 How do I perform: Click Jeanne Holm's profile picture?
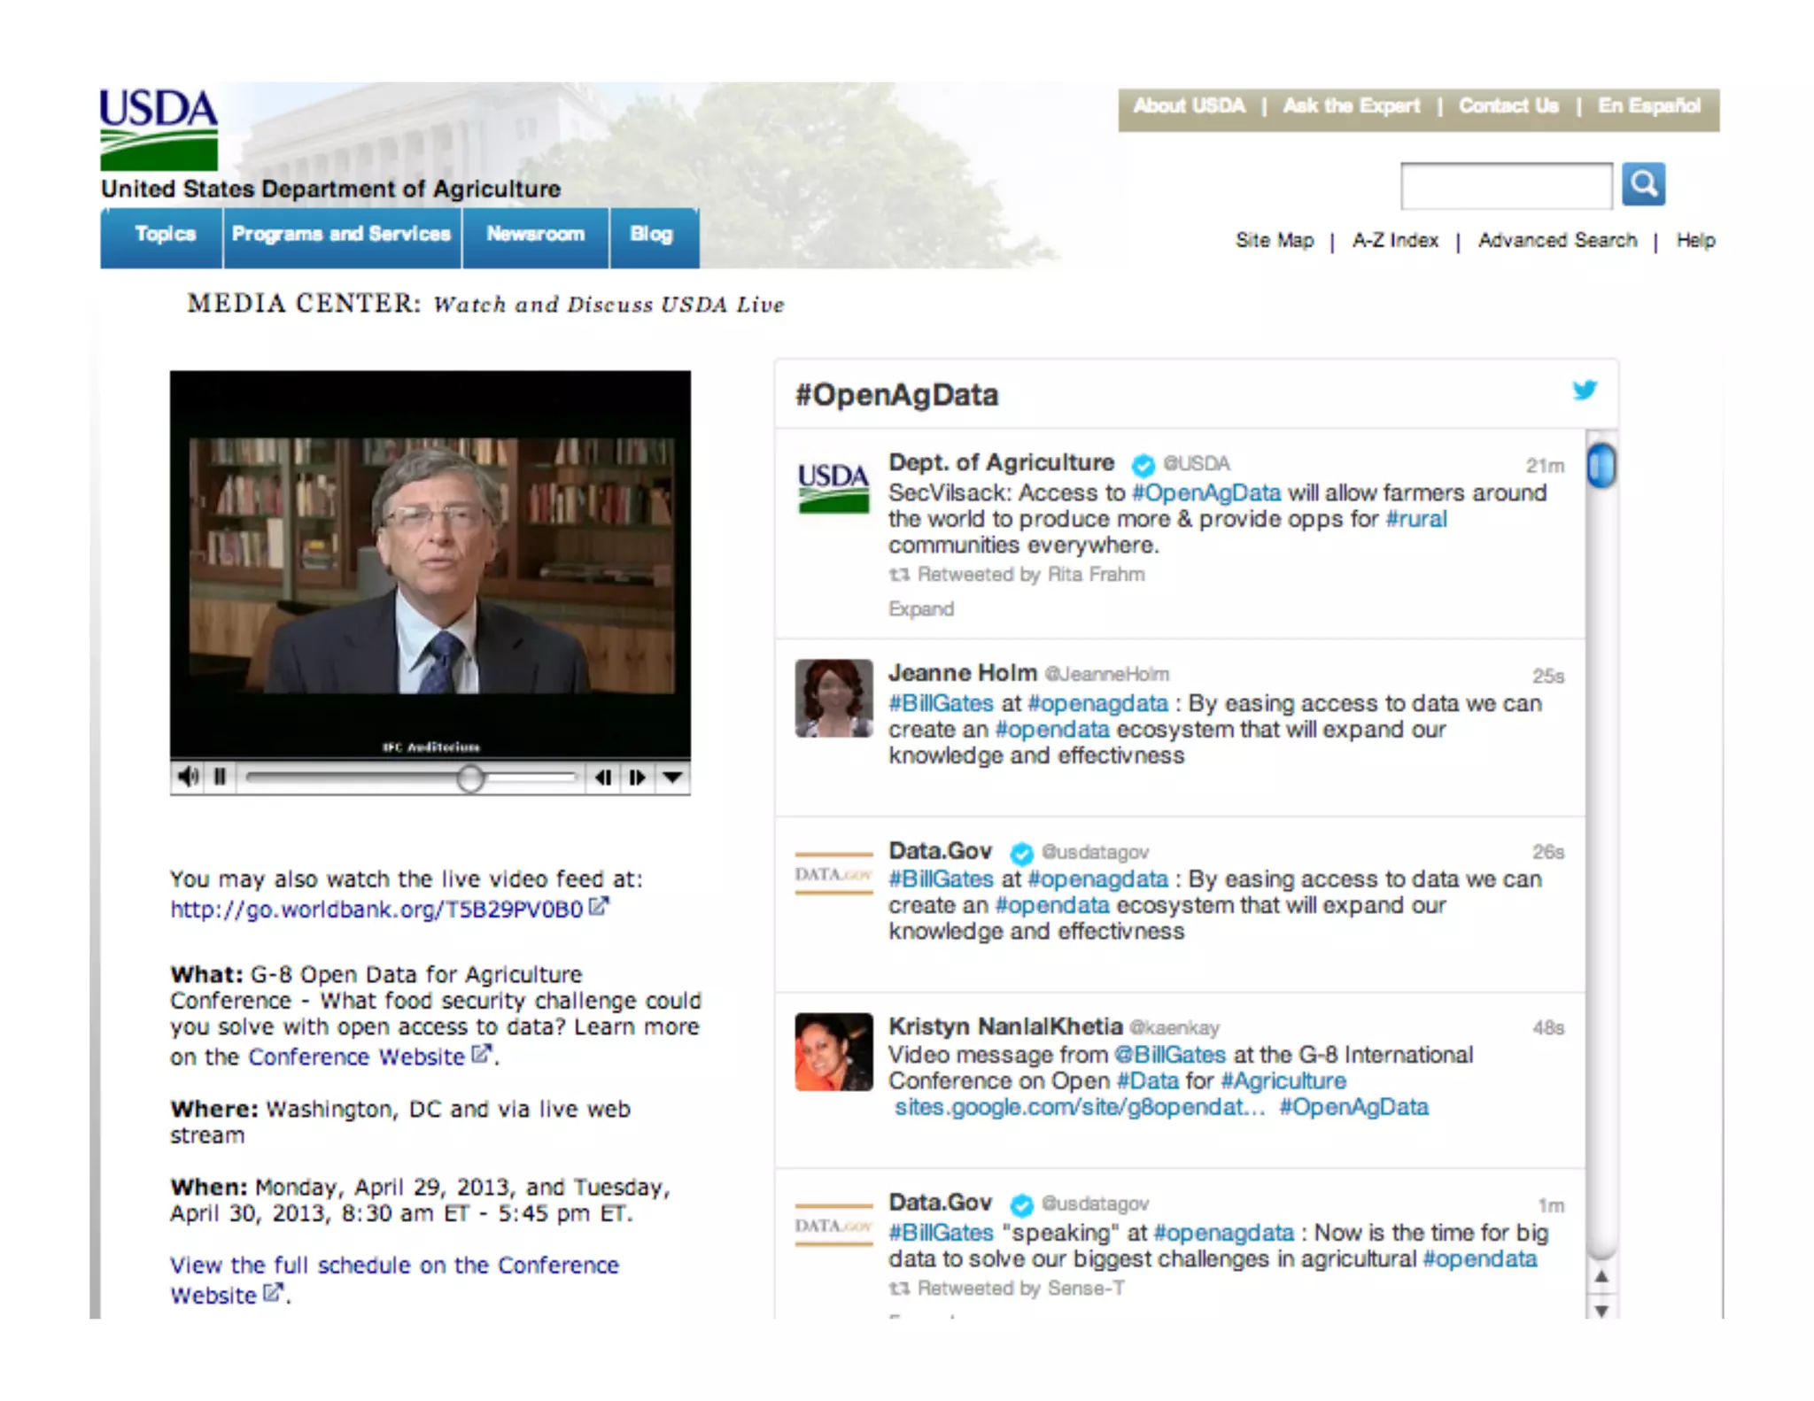[x=833, y=698]
